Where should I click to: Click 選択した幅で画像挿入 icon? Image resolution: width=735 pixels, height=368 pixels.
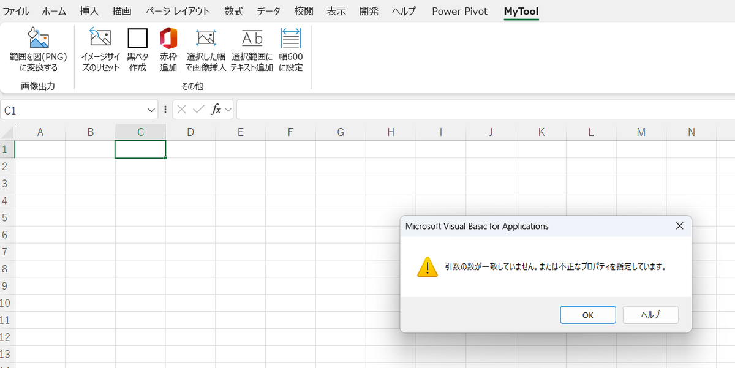coord(206,38)
